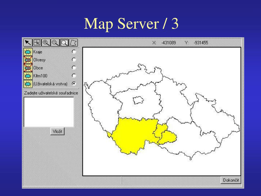Screen dimensions: 261x196
Task: Activate the zoom out magnifier tool
Action: click(55, 43)
